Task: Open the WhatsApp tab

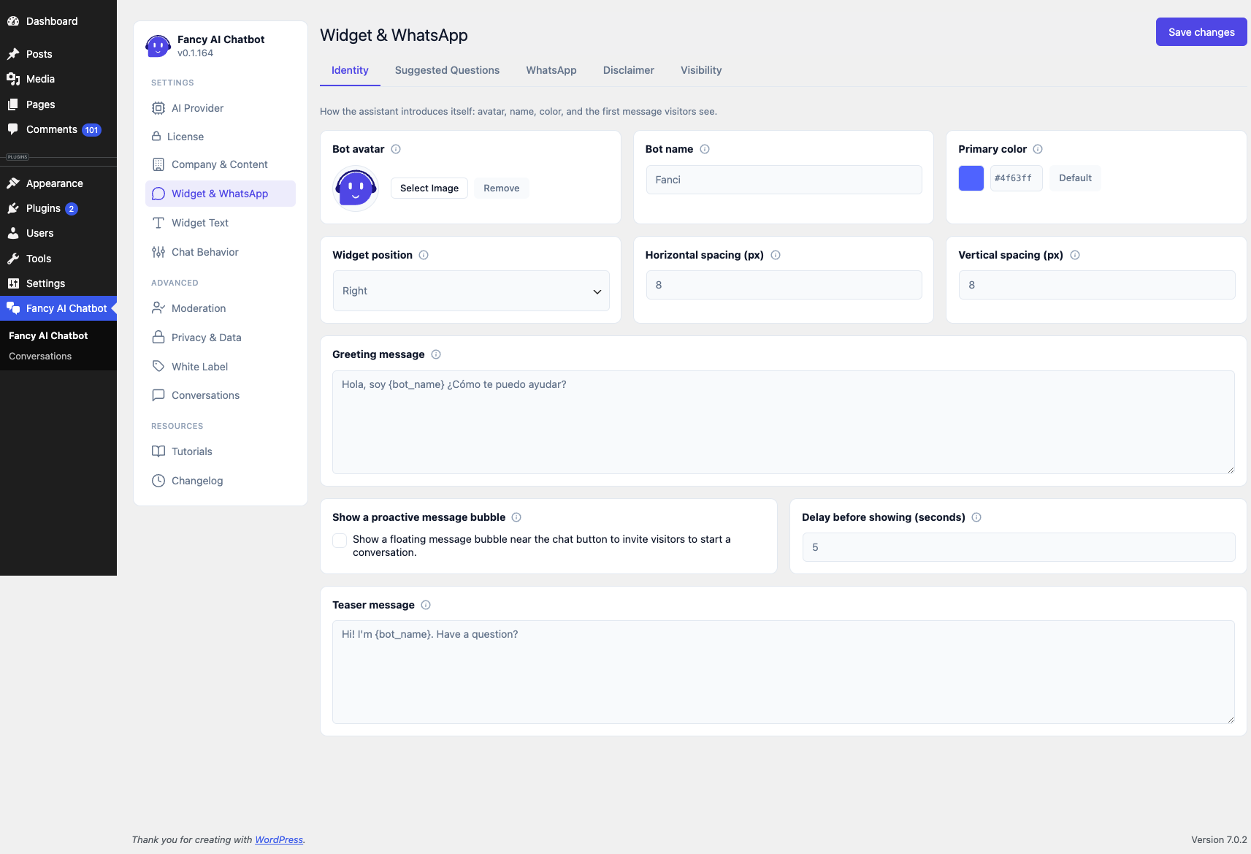Action: 551,70
